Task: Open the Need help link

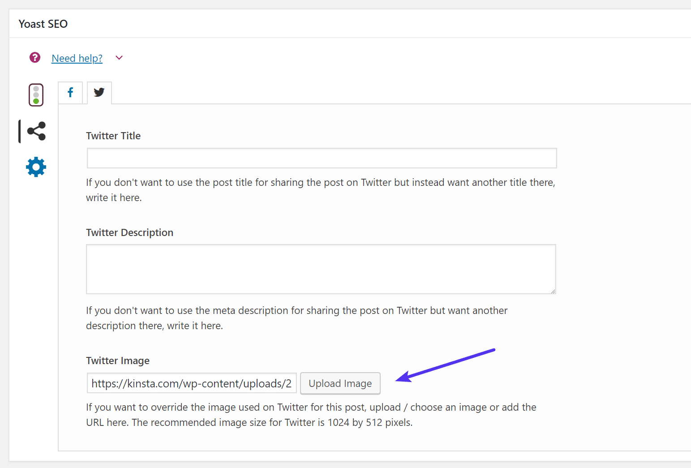Action: [x=77, y=58]
